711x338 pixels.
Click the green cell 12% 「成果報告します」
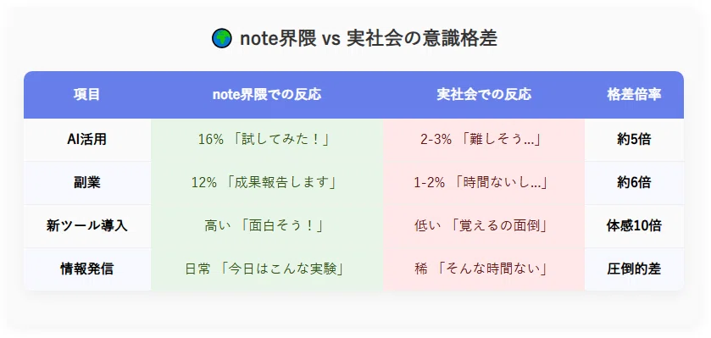tap(267, 183)
